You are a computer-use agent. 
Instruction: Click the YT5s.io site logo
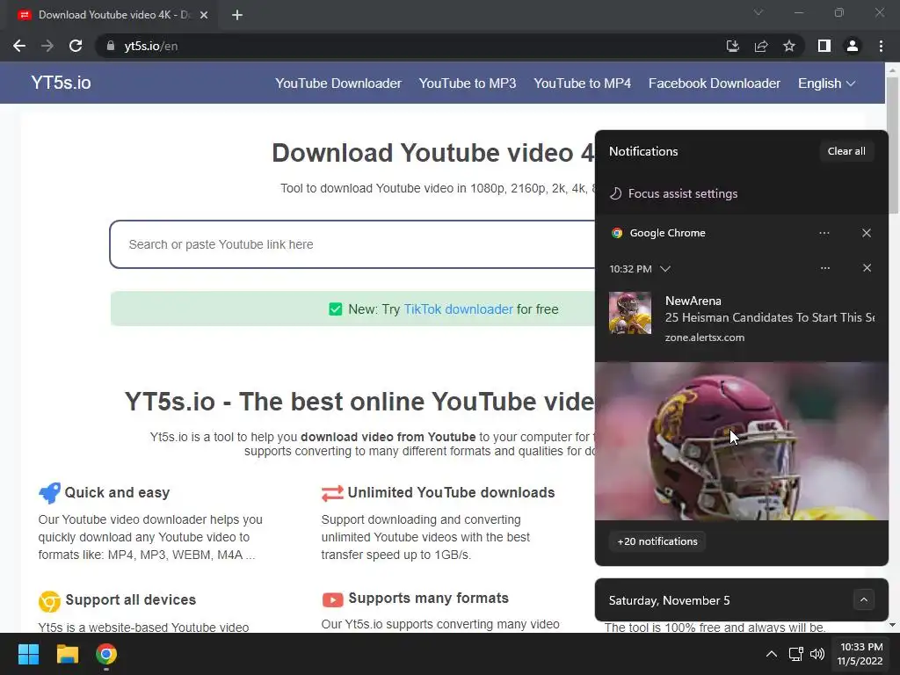tap(61, 83)
